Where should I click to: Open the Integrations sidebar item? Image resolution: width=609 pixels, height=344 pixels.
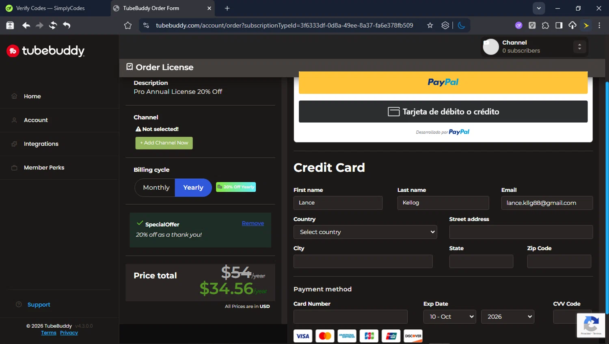pyautogui.click(x=41, y=144)
